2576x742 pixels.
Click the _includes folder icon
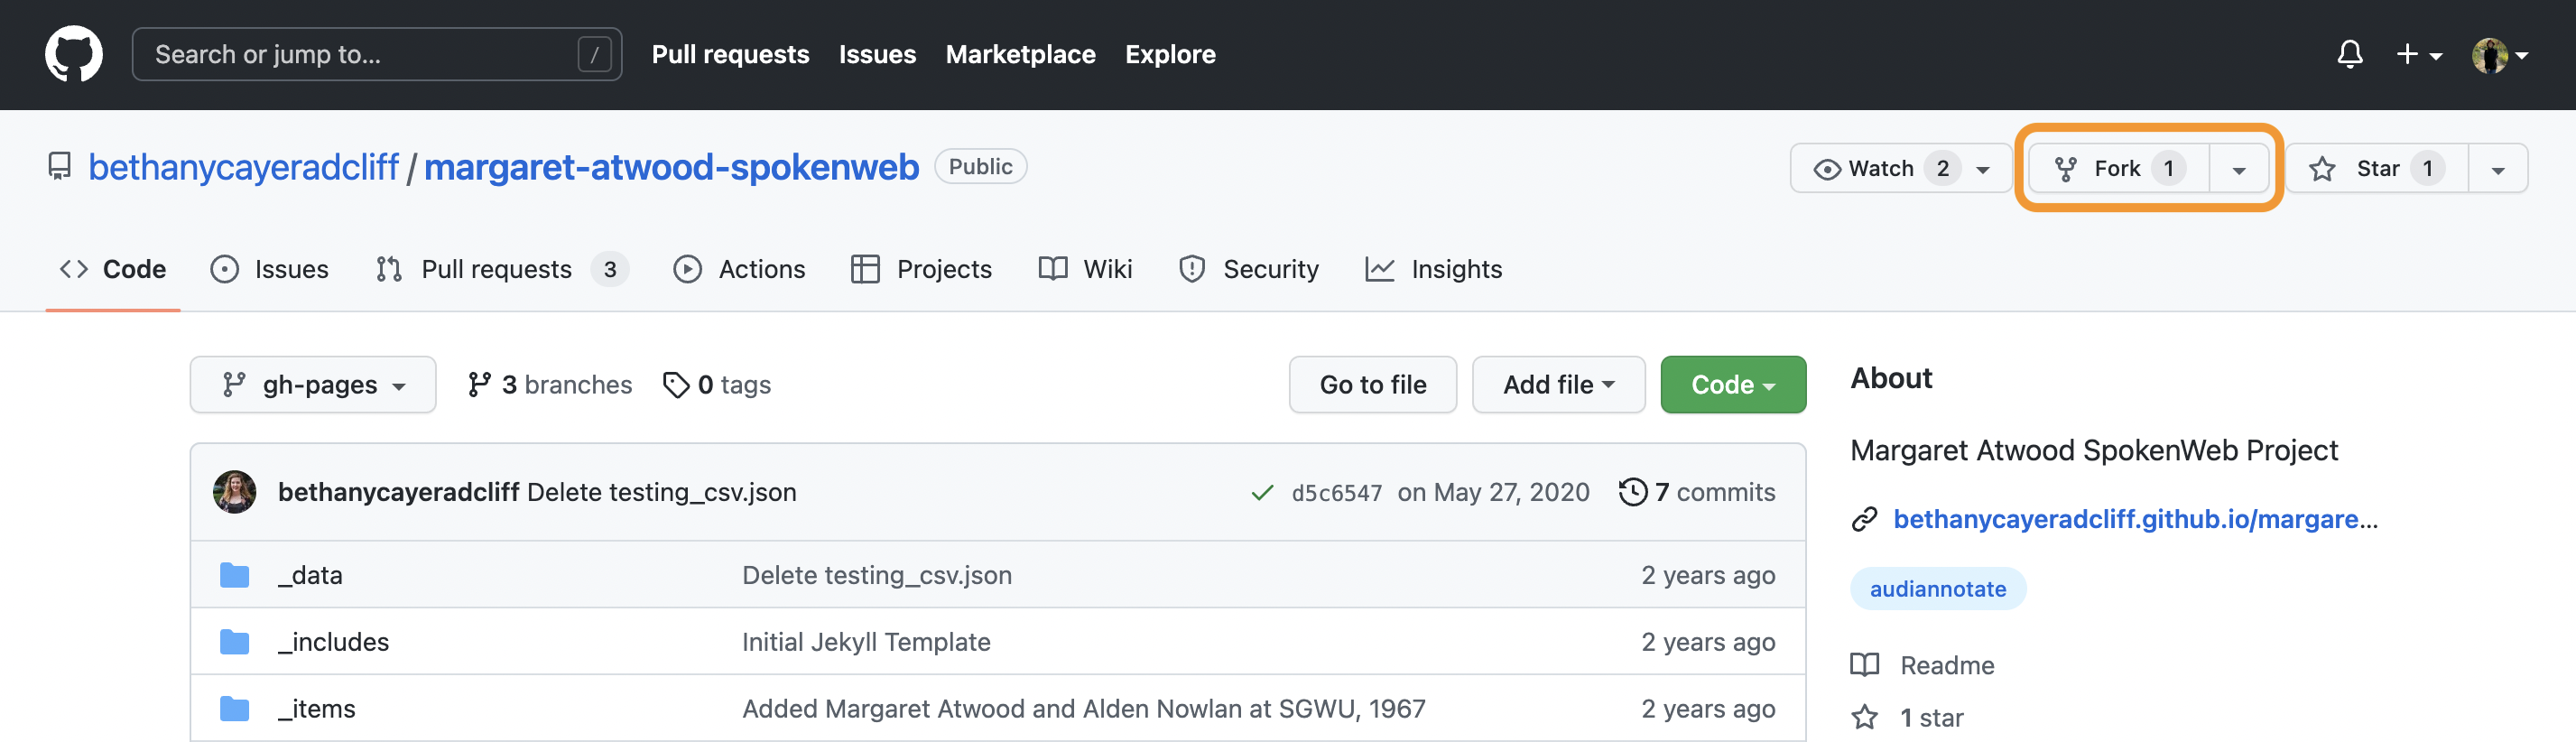coord(234,642)
